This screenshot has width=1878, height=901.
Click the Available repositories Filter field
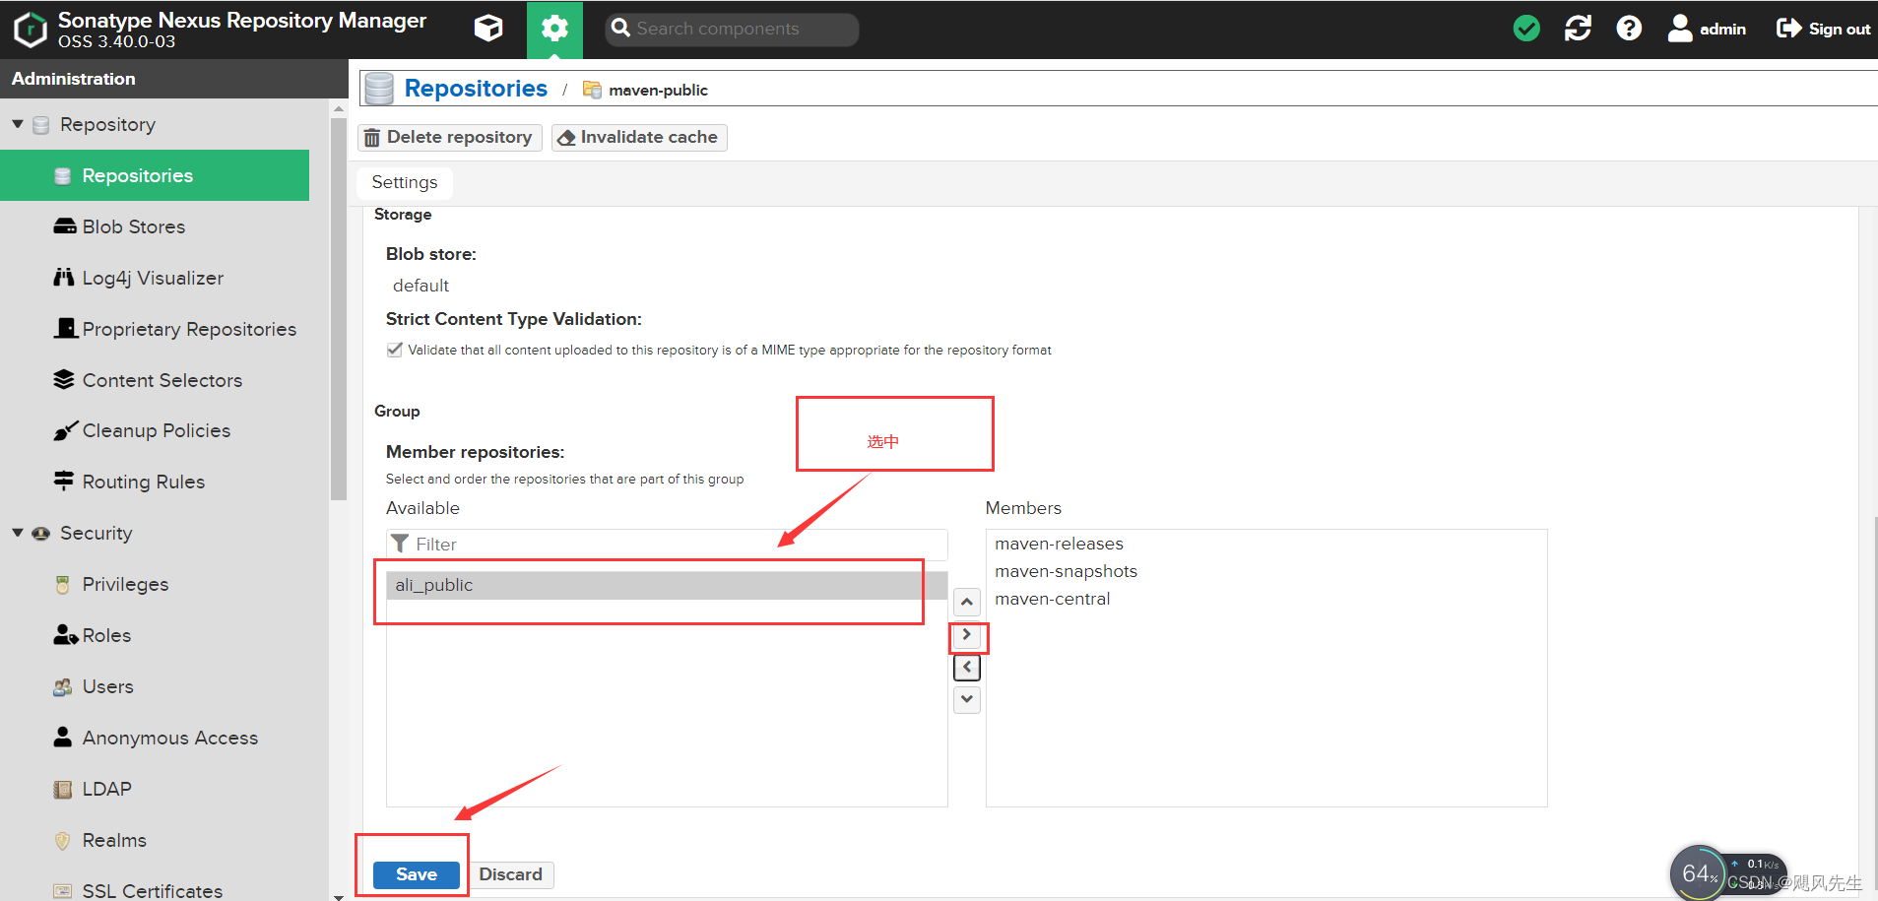(667, 545)
